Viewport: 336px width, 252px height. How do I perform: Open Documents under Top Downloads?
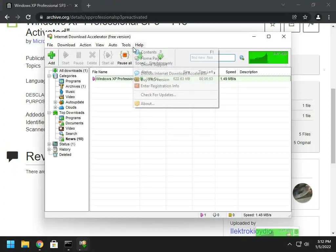[x=74, y=123]
